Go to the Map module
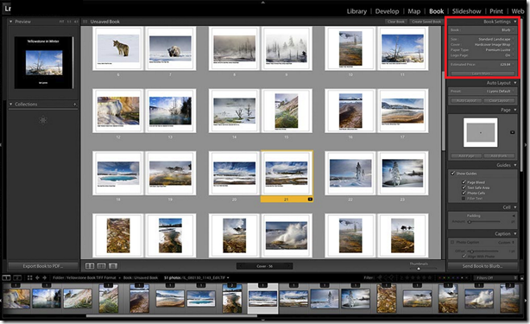Image resolution: width=530 pixels, height=324 pixels. pos(414,11)
